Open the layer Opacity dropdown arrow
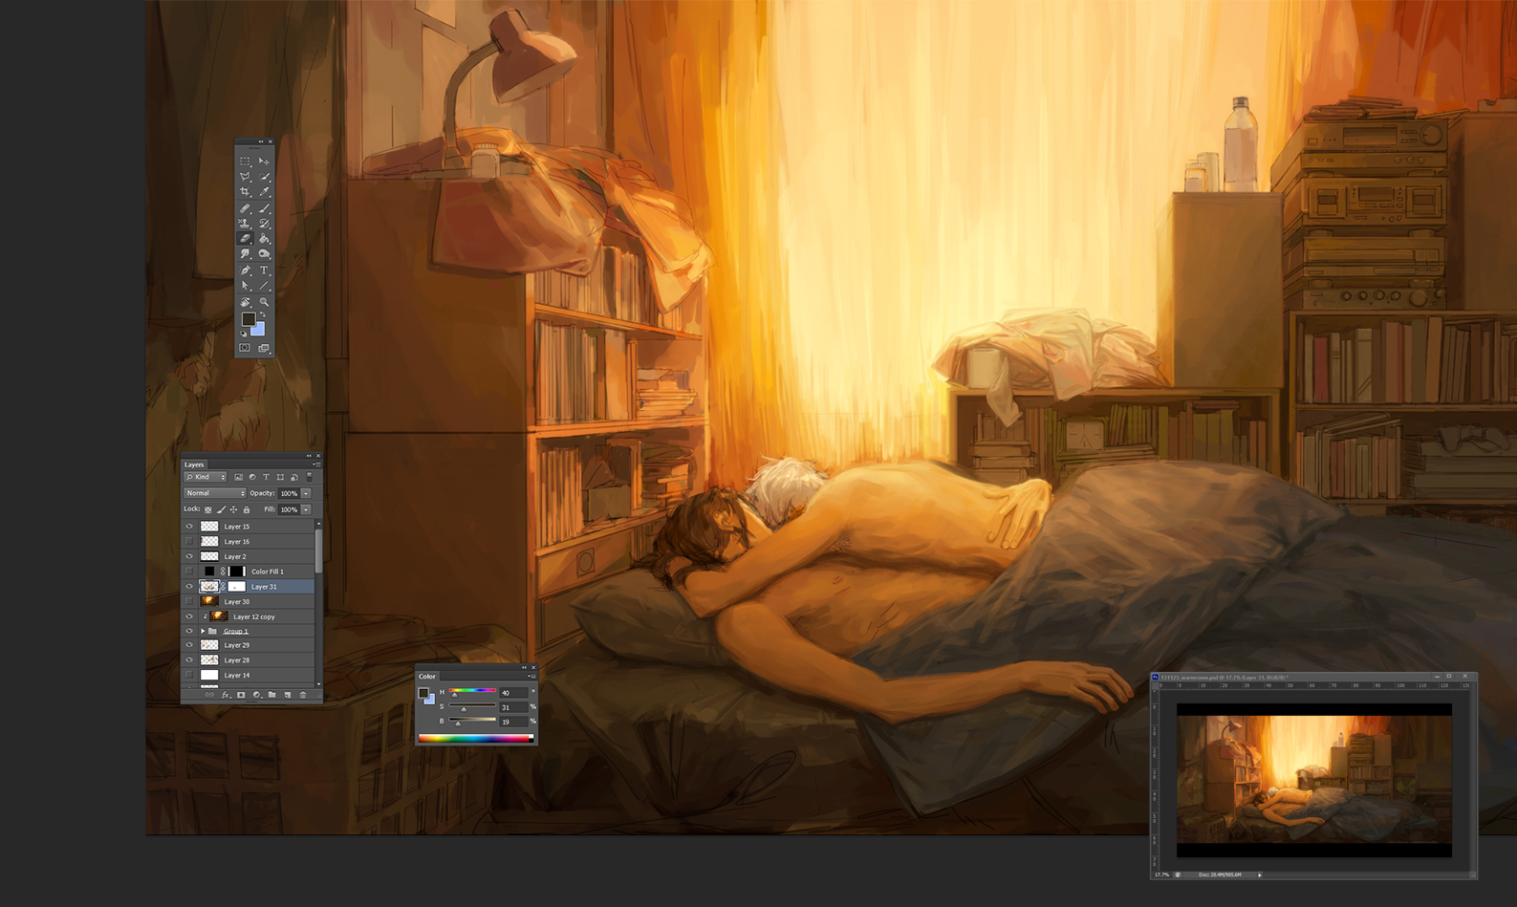 (x=306, y=493)
